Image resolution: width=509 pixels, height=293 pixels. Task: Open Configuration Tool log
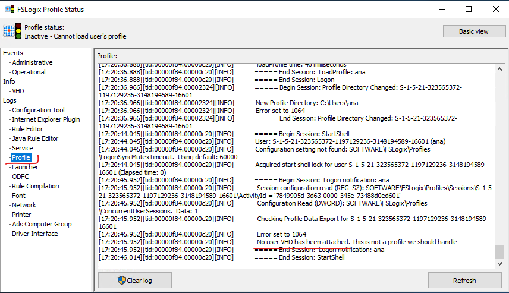click(38, 110)
